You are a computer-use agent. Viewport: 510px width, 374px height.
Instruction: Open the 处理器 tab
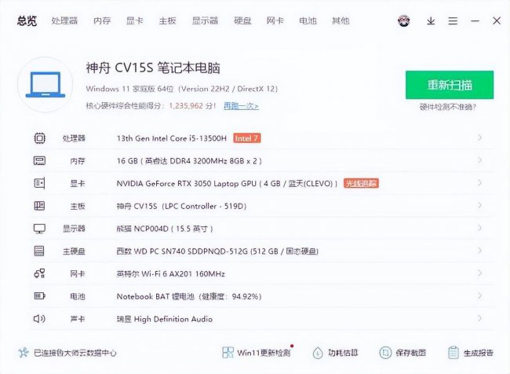click(x=64, y=21)
